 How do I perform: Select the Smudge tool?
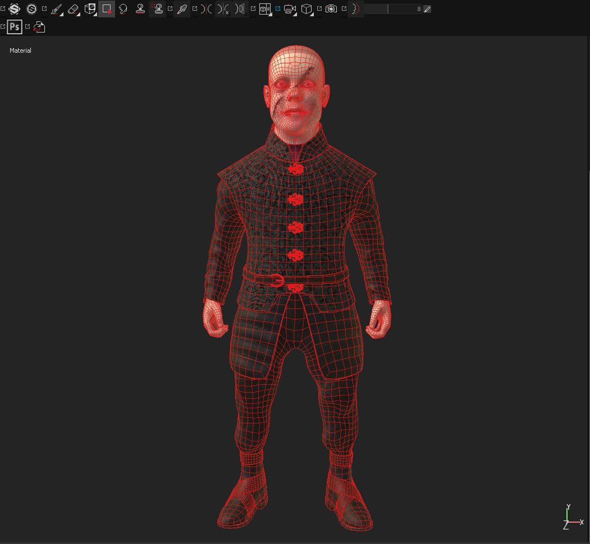pyautogui.click(x=123, y=9)
